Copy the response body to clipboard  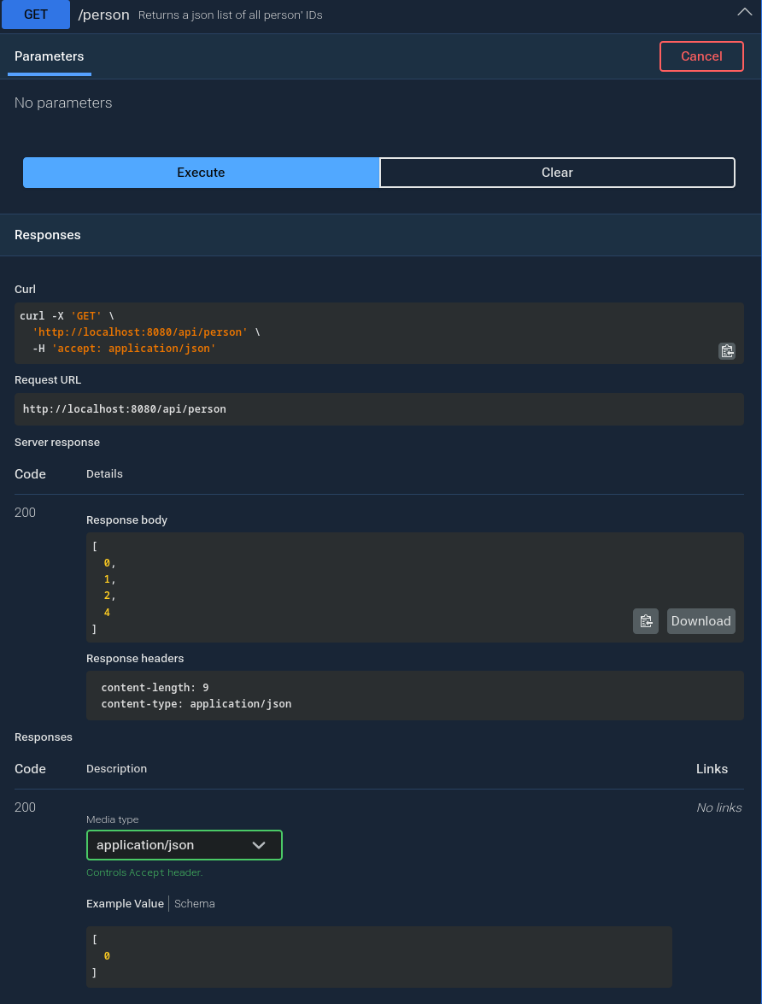click(x=646, y=621)
